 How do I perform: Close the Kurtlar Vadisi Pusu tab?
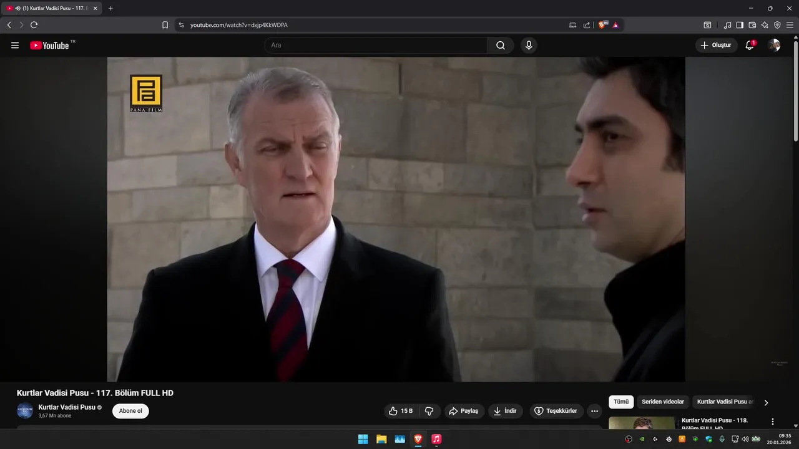click(95, 8)
